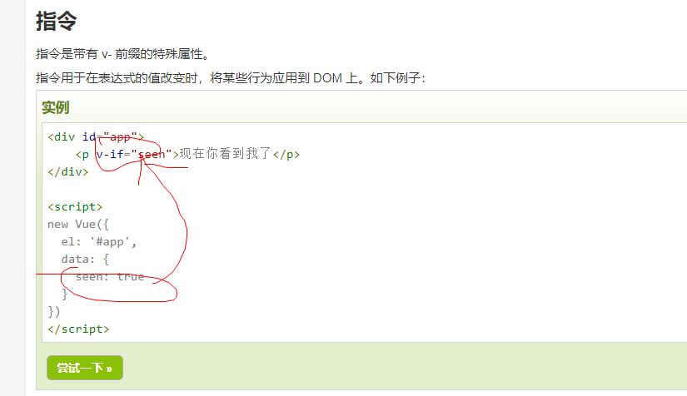Screen dimensions: 687x396
Task: Click the 实例 example title
Action: [x=56, y=107]
